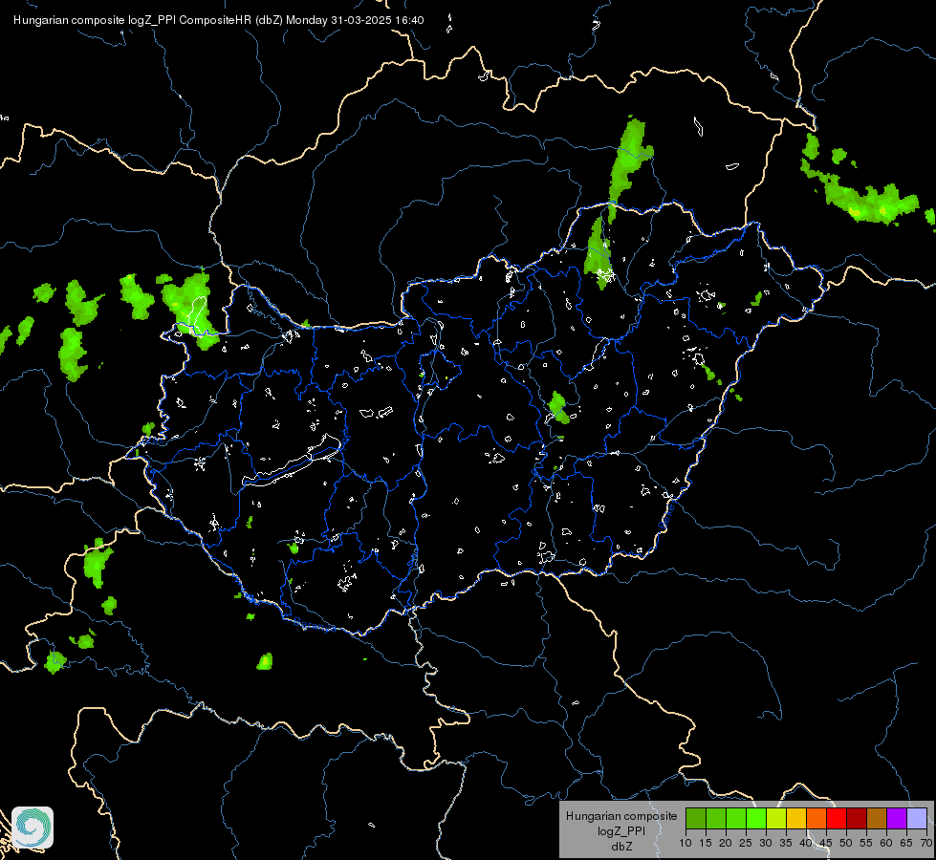Click the legend scale value '55'
Screen dimensions: 936x860
866,843
